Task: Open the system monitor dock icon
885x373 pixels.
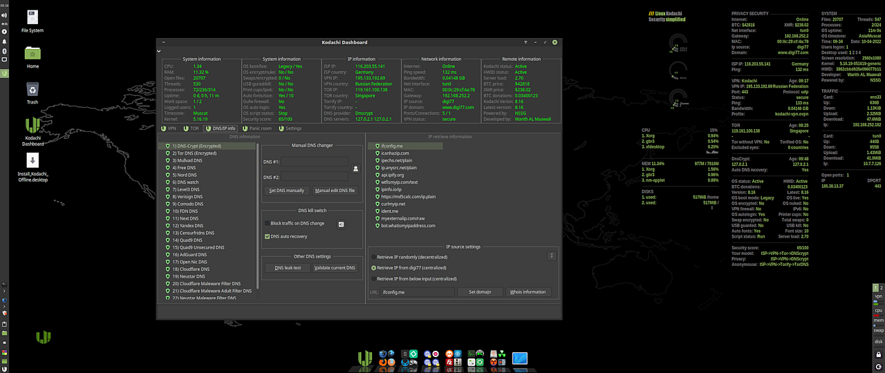Action: 472,354
